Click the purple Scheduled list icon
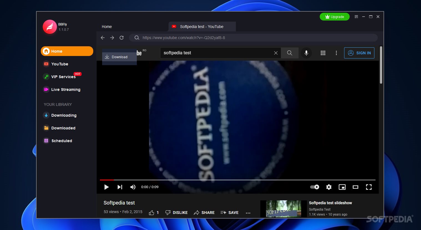 coord(46,141)
